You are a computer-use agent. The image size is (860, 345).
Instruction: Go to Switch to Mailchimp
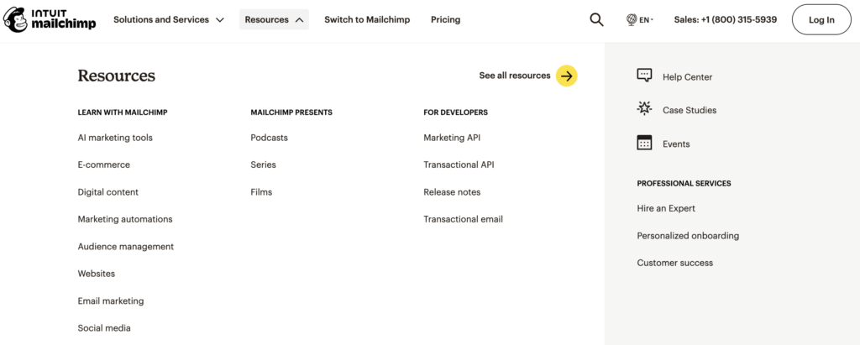click(367, 19)
